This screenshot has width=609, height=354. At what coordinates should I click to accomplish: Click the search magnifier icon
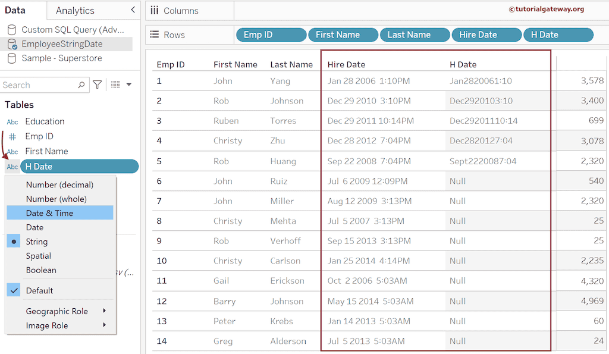pyautogui.click(x=81, y=85)
